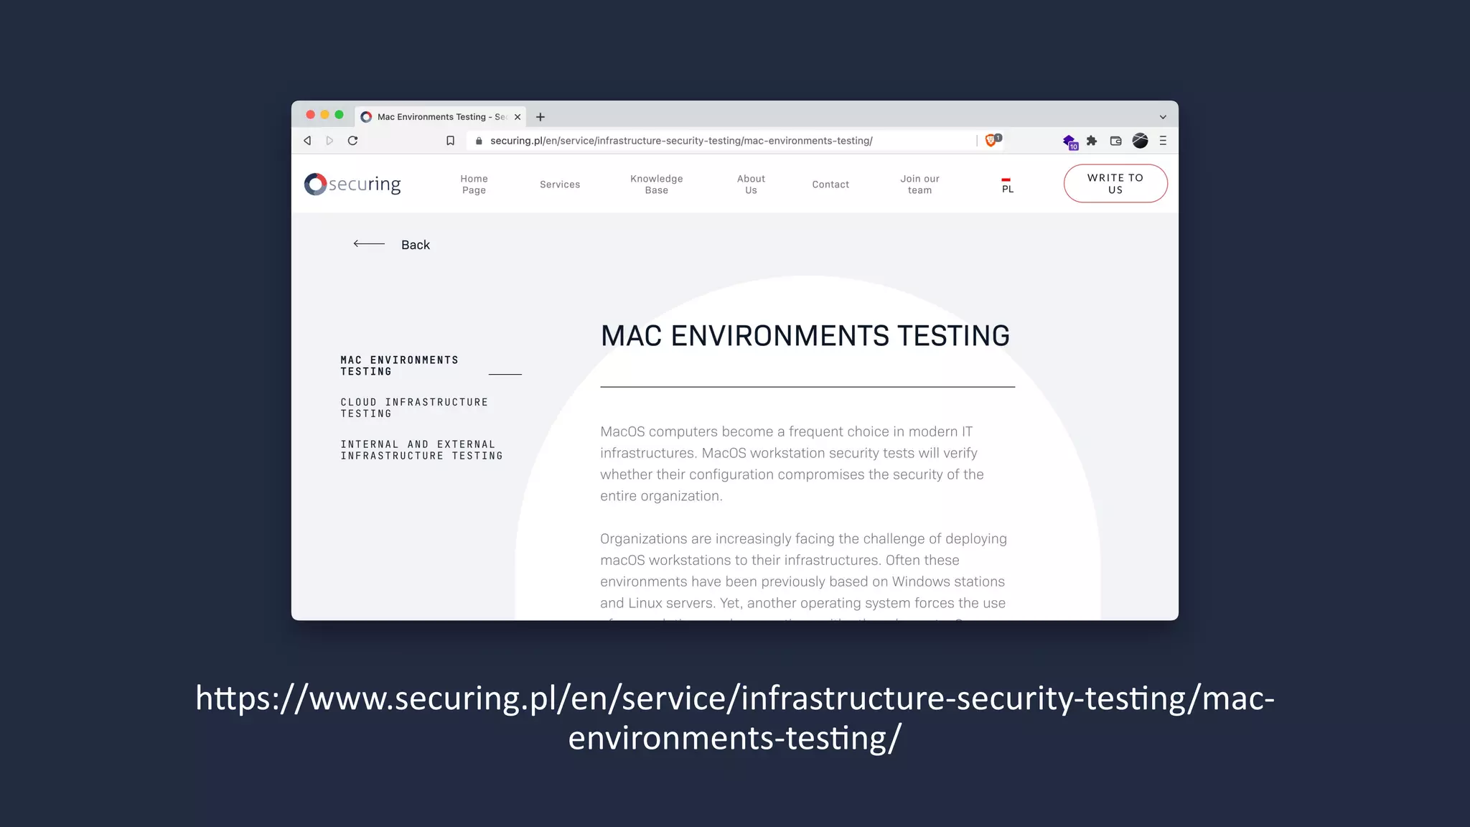This screenshot has width=1470, height=827.
Task: Open the Knowledge Base nav item
Action: pyautogui.click(x=656, y=184)
